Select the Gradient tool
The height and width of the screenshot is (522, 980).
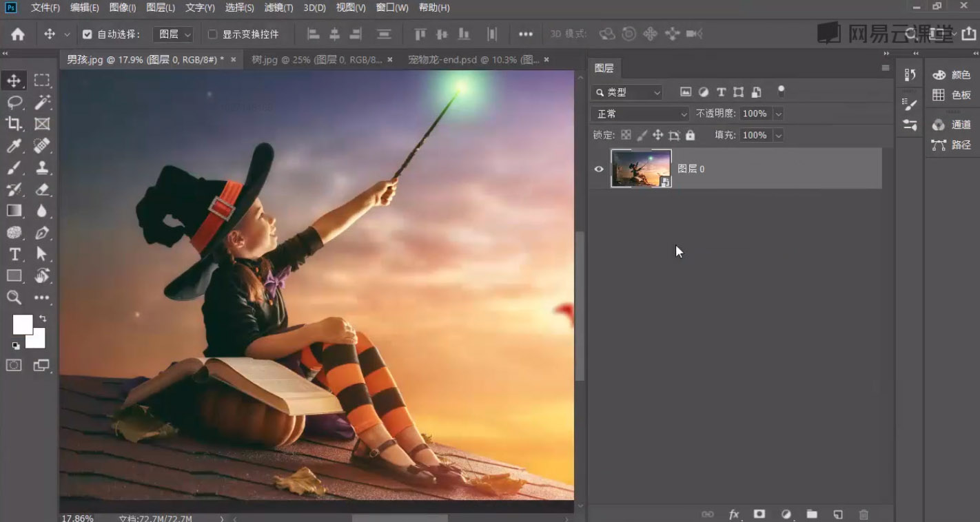pos(14,211)
